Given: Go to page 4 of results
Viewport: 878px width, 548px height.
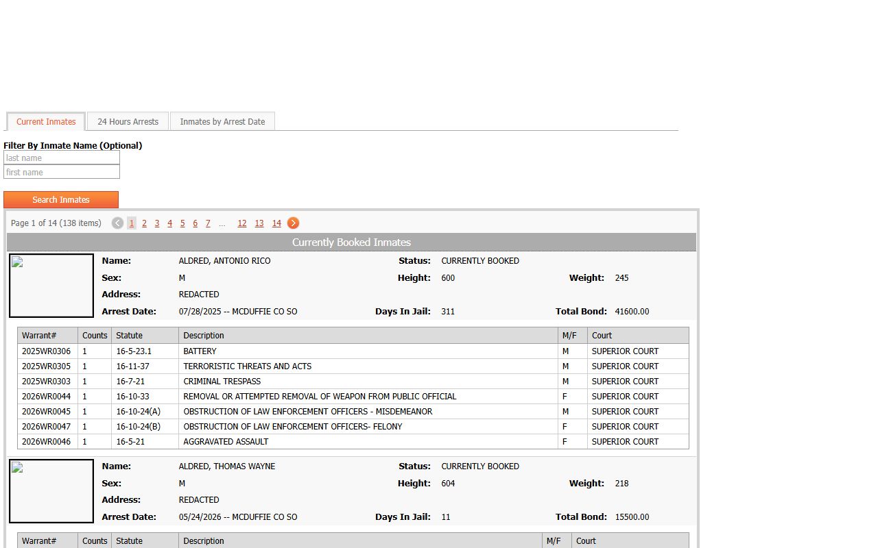Looking at the screenshot, I should pos(169,223).
